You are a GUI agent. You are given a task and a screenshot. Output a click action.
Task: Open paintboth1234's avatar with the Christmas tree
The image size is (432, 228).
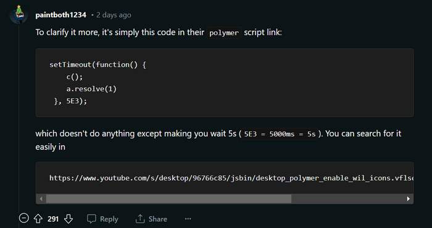[19, 15]
